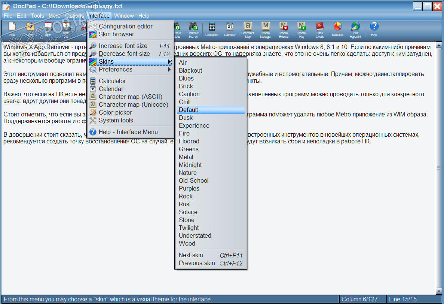Click Previous skin menu item

point(211,263)
